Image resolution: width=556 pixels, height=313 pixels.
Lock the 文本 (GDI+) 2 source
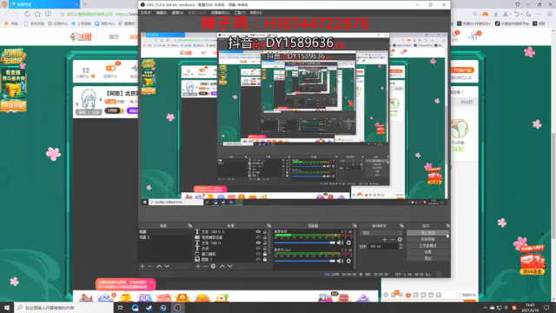pyautogui.click(x=265, y=232)
